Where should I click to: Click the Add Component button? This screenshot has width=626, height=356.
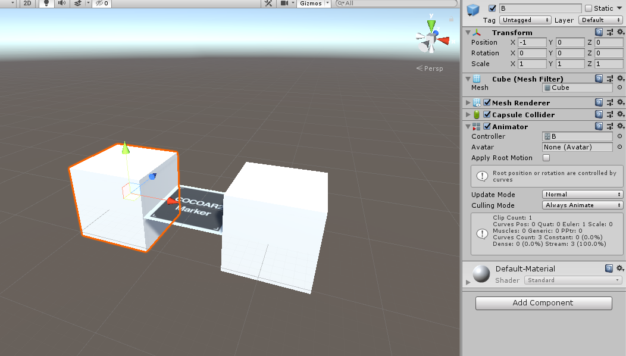[x=543, y=303]
